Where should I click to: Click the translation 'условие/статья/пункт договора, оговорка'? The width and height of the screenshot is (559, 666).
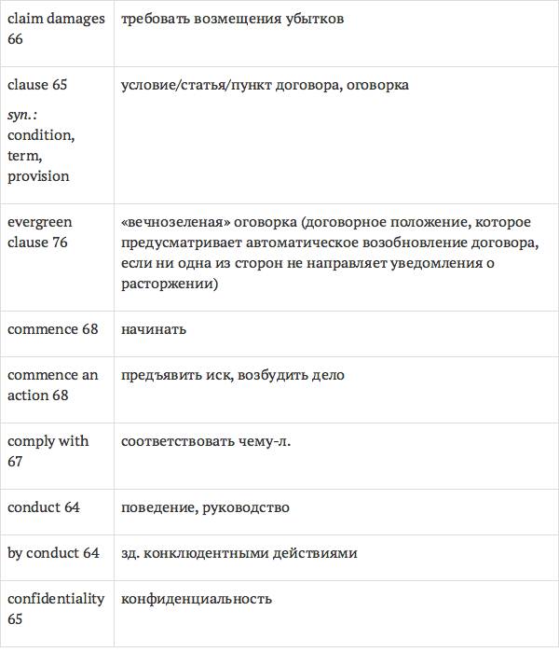265,85
